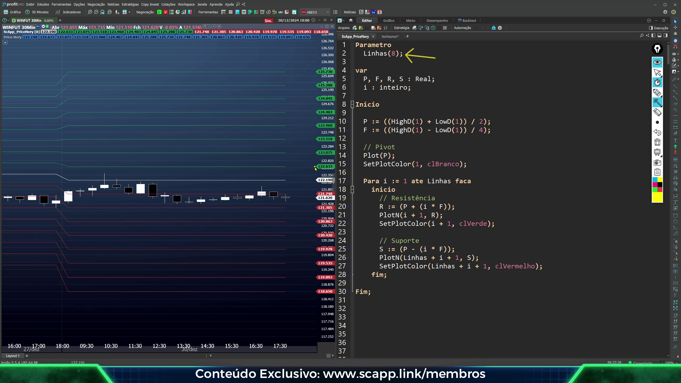The height and width of the screenshot is (383, 681).
Task: Open the Estratégias menu
Action: coord(130,4)
